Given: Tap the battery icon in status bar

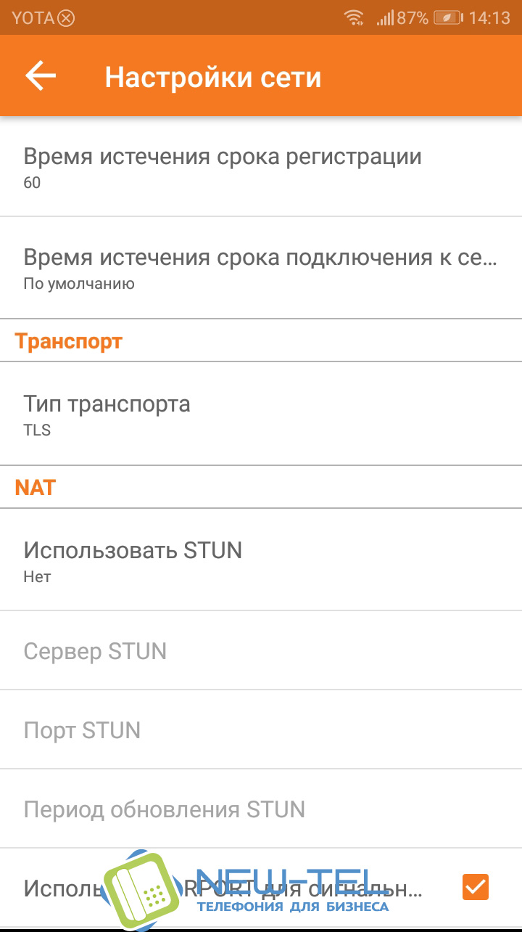Looking at the screenshot, I should [x=448, y=18].
